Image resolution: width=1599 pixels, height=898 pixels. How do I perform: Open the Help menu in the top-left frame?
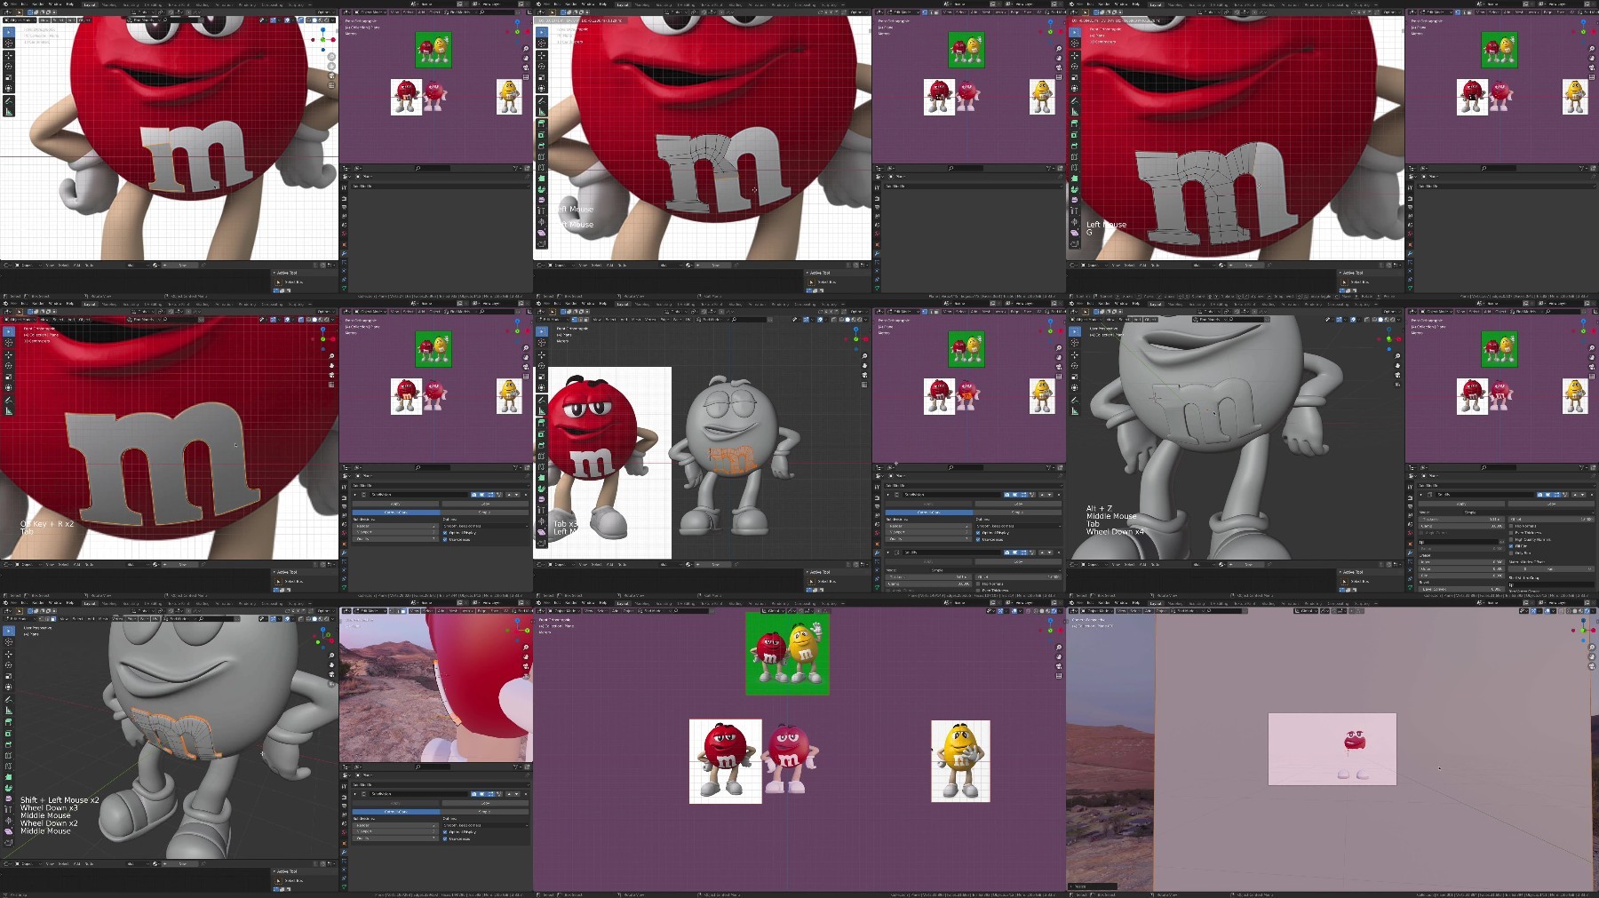pos(69,4)
